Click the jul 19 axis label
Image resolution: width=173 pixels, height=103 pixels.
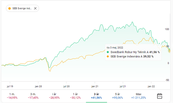[10, 86]
